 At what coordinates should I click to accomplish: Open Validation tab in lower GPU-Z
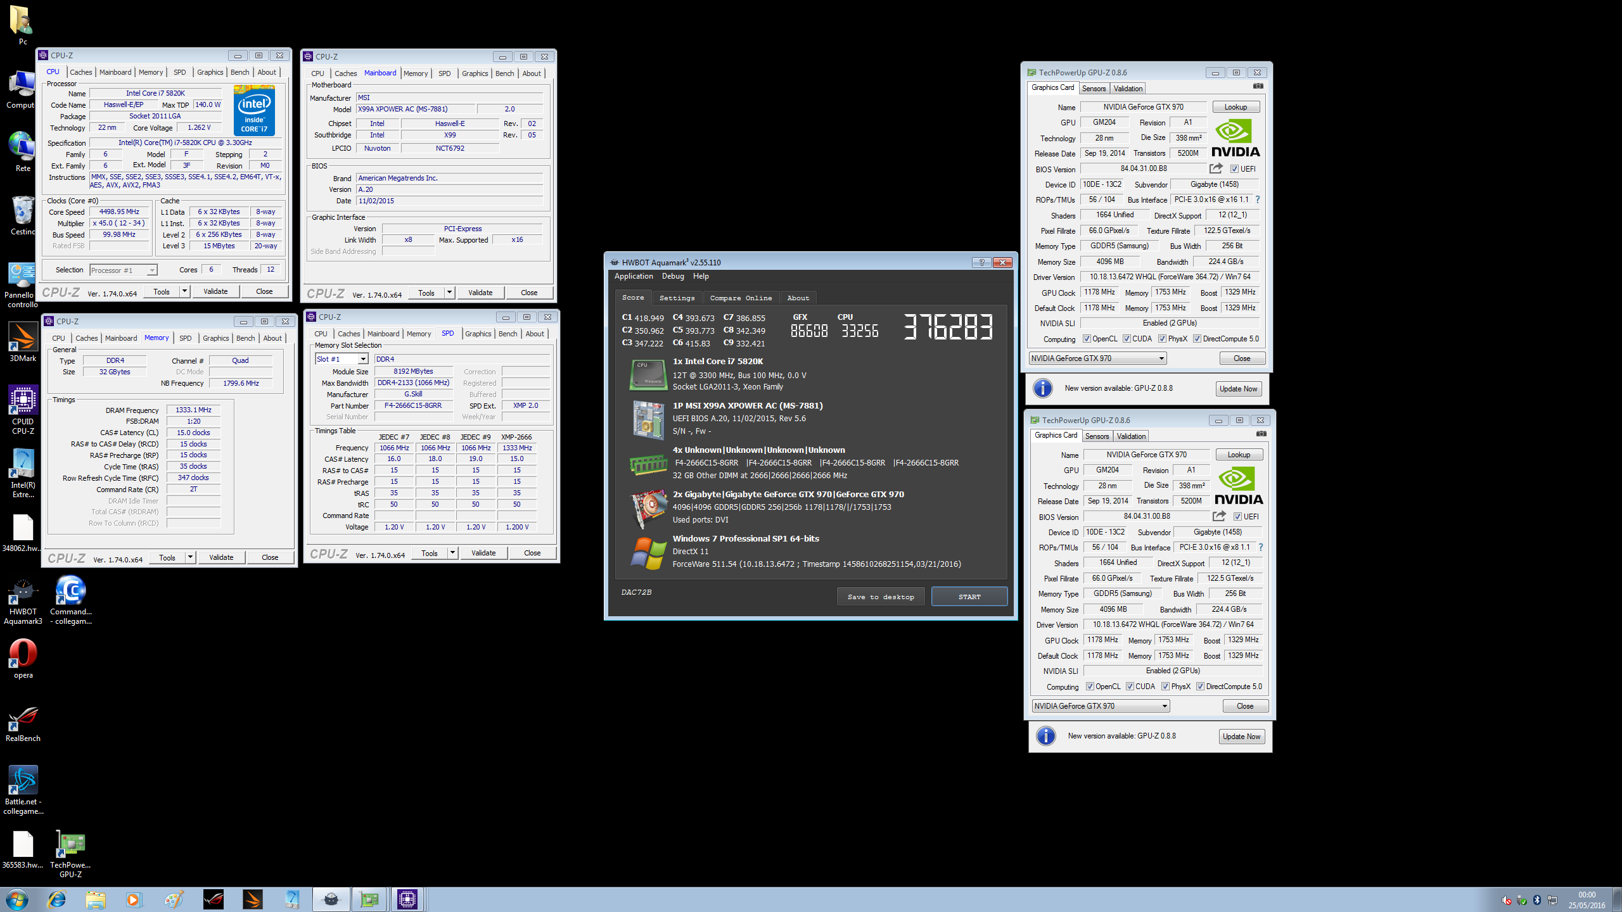click(1131, 436)
